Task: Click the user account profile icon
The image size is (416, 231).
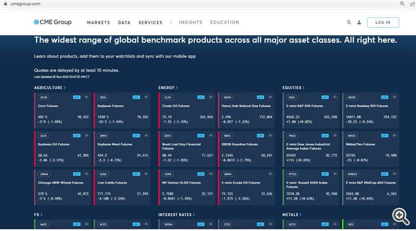Action: tap(359, 23)
